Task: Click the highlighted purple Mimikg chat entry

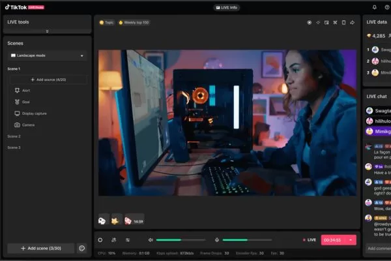Action: pos(378,131)
